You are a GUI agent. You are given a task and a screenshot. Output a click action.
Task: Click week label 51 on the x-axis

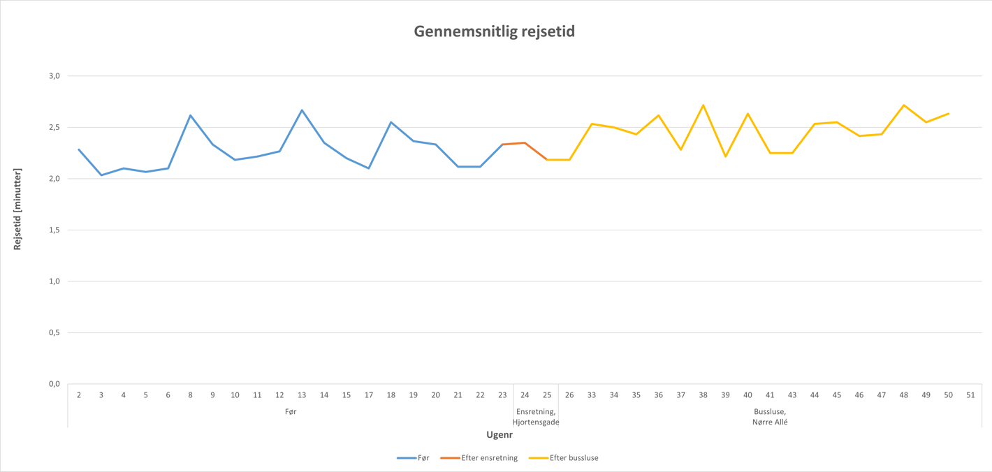[970, 395]
